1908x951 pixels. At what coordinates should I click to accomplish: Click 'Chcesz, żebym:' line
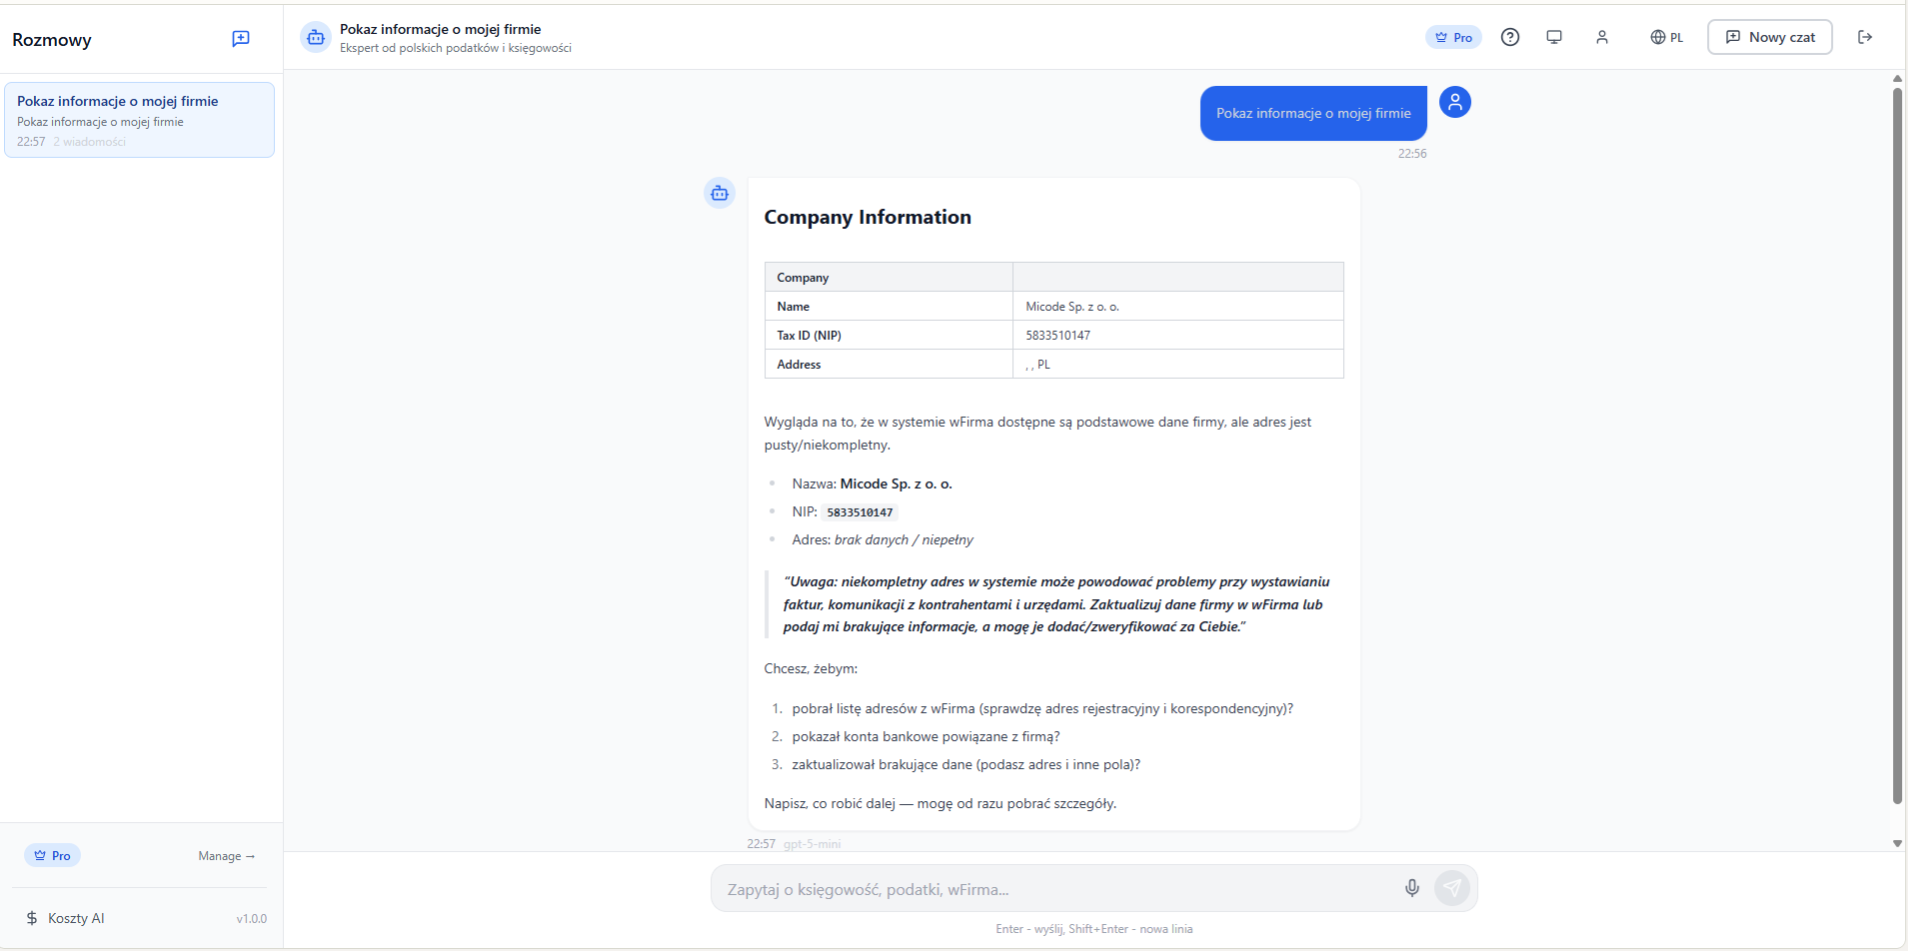pos(811,668)
